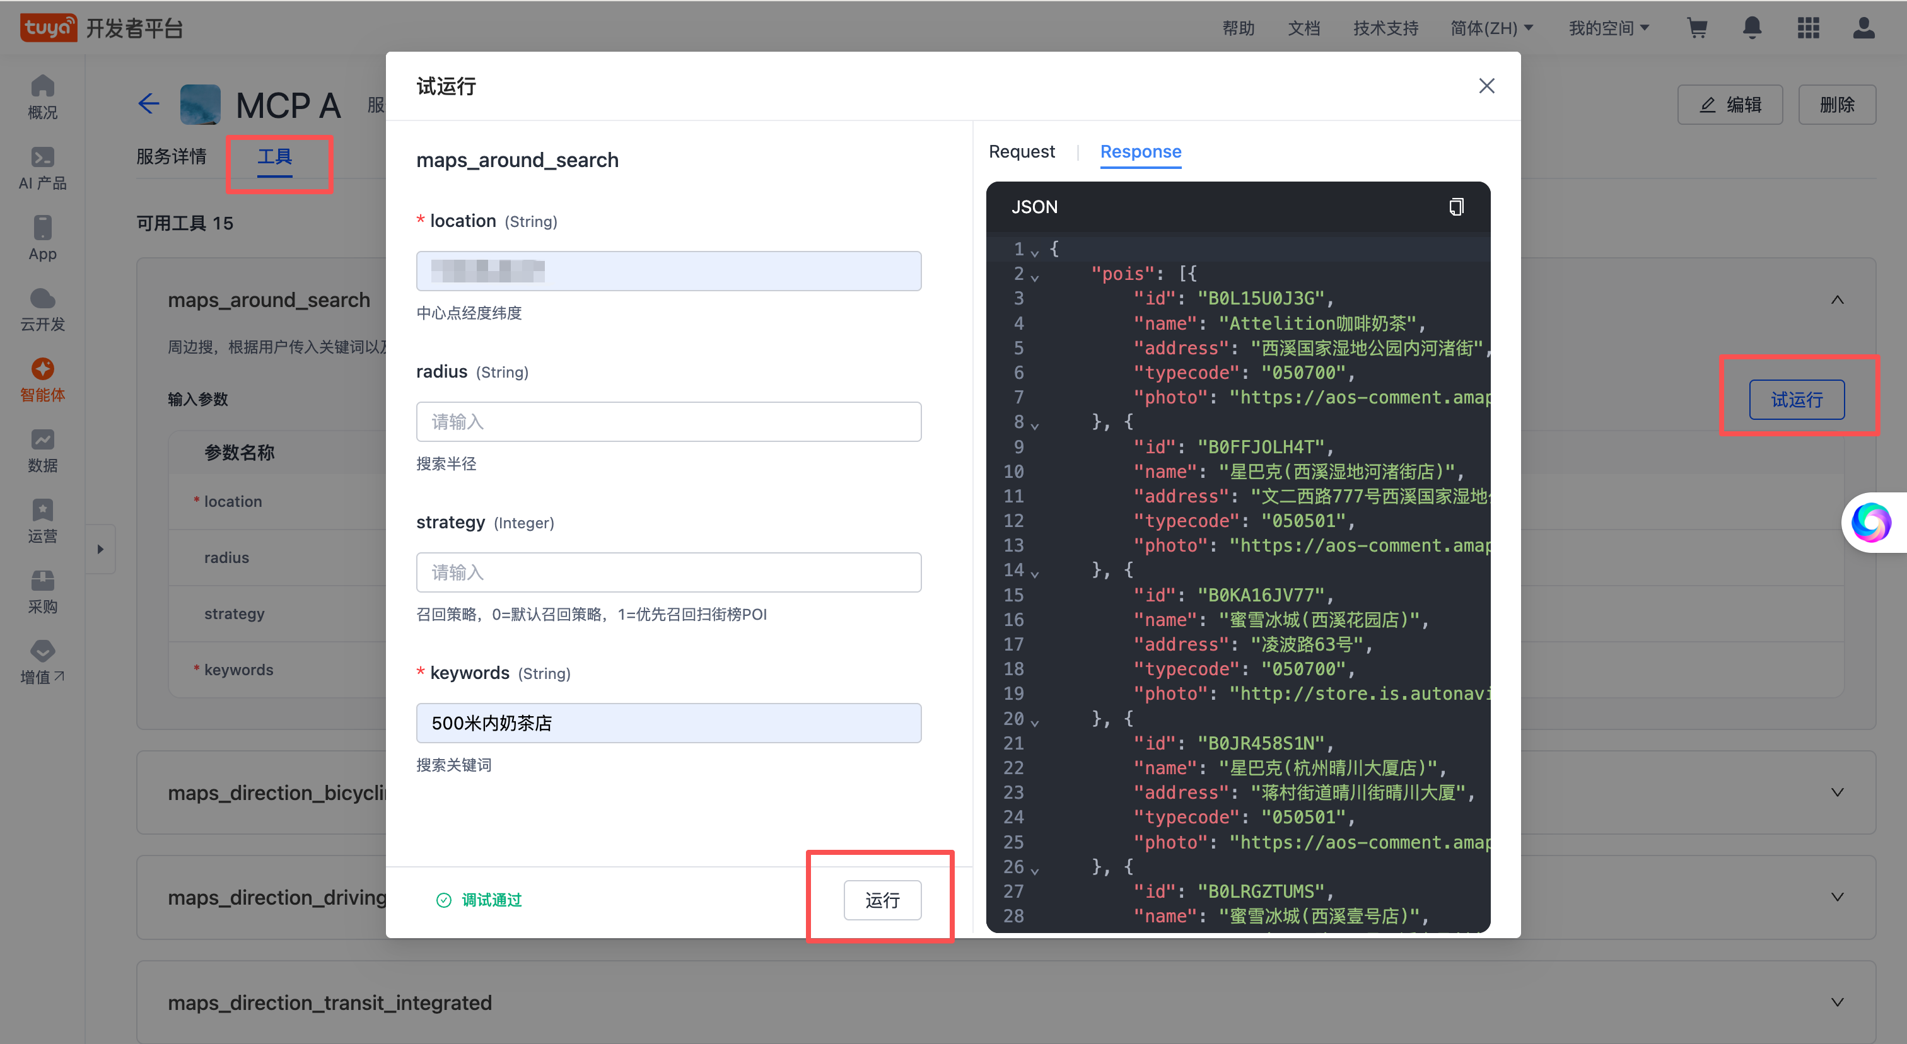The image size is (1907, 1044).
Task: Switch to the Request tab
Action: [x=1022, y=152]
